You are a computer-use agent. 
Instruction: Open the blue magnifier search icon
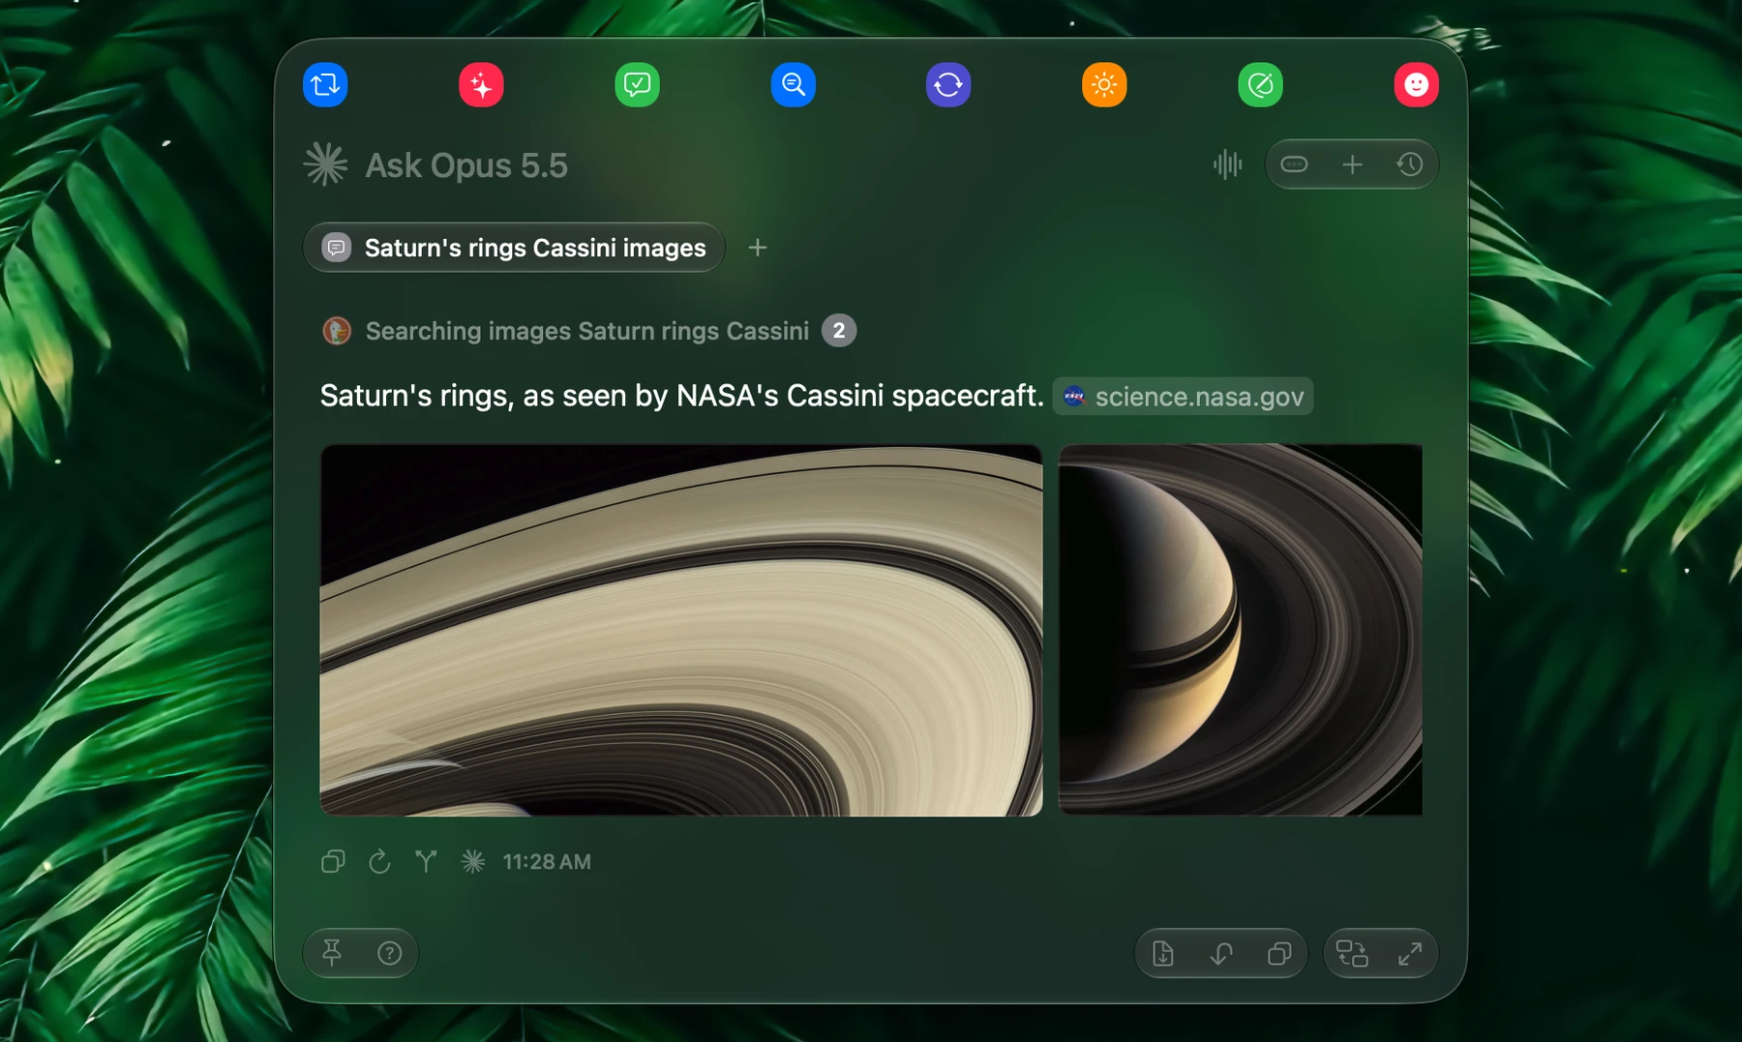[793, 85]
